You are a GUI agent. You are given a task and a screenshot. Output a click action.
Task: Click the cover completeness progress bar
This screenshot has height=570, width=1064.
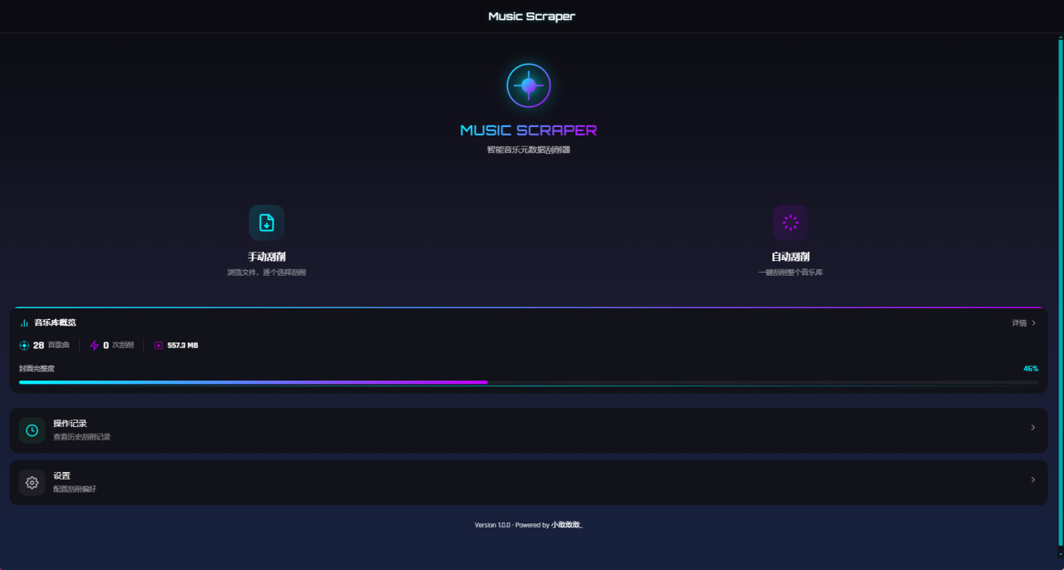pyautogui.click(x=529, y=382)
